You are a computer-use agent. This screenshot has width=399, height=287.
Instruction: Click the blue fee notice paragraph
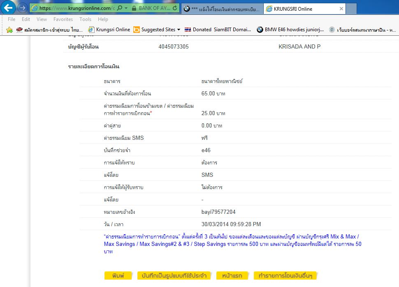(232, 244)
